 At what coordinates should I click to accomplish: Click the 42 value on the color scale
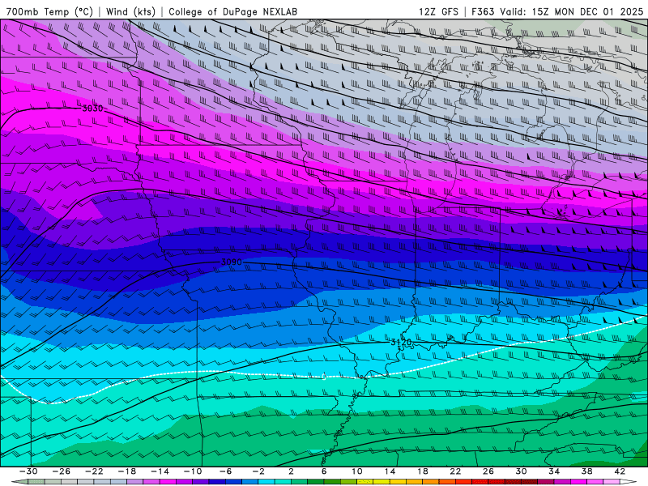tap(620, 471)
